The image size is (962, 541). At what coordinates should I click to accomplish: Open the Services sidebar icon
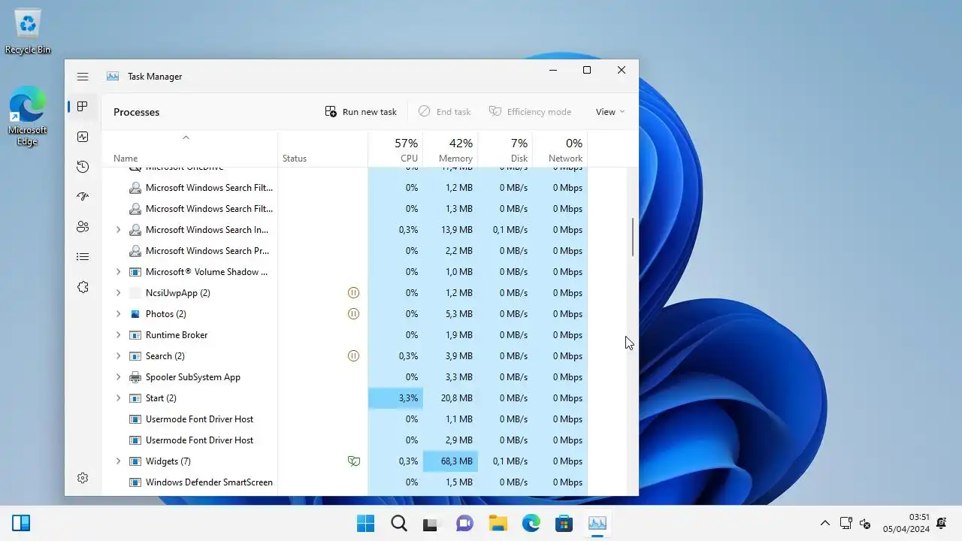pyautogui.click(x=83, y=287)
